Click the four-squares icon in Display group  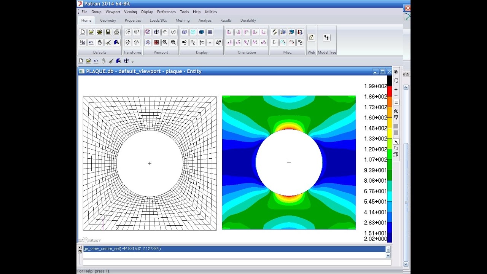(210, 32)
